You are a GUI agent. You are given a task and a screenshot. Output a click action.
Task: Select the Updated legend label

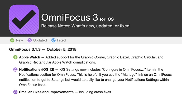[x=40, y=40]
